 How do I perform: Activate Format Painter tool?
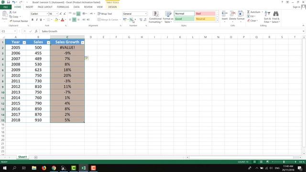coord(19,21)
